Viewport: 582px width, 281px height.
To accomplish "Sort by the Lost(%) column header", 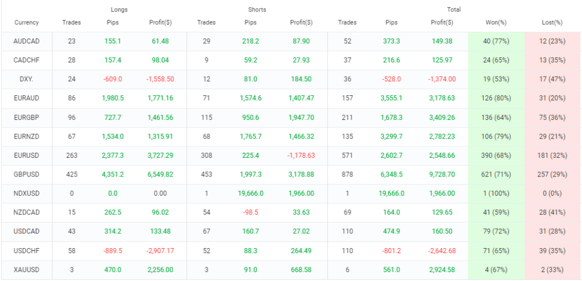I will 552,23.
